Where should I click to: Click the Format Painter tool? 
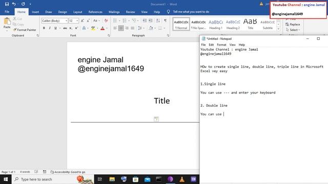pos(25,30)
